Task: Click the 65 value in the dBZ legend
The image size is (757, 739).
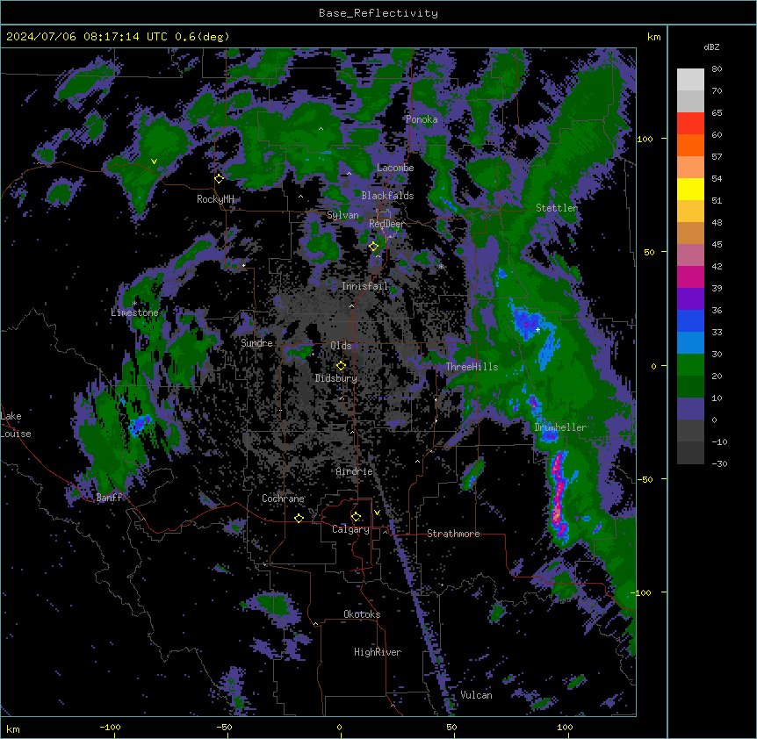Action: pyautogui.click(x=717, y=113)
